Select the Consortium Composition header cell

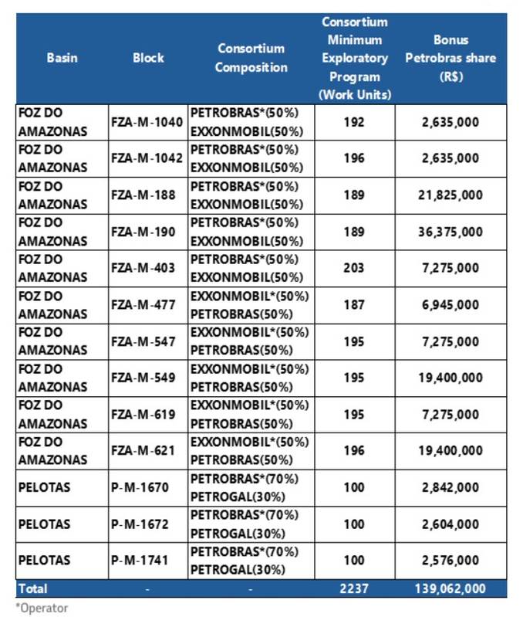pyautogui.click(x=251, y=58)
